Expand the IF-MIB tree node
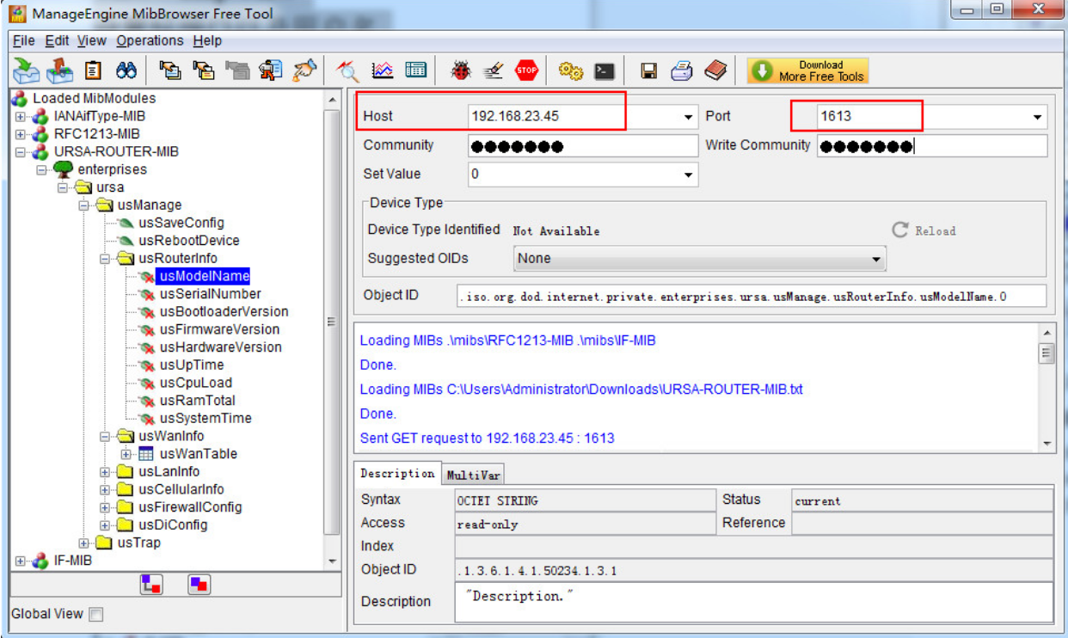Image resolution: width=1068 pixels, height=638 pixels. (x=20, y=561)
